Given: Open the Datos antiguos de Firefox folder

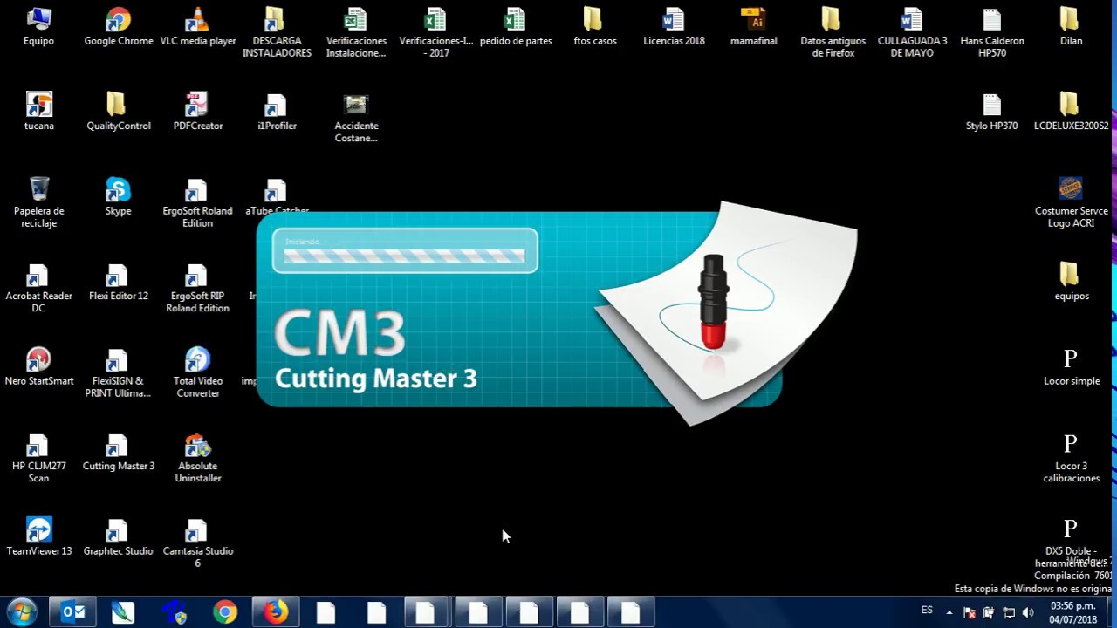Looking at the screenshot, I should point(833,33).
